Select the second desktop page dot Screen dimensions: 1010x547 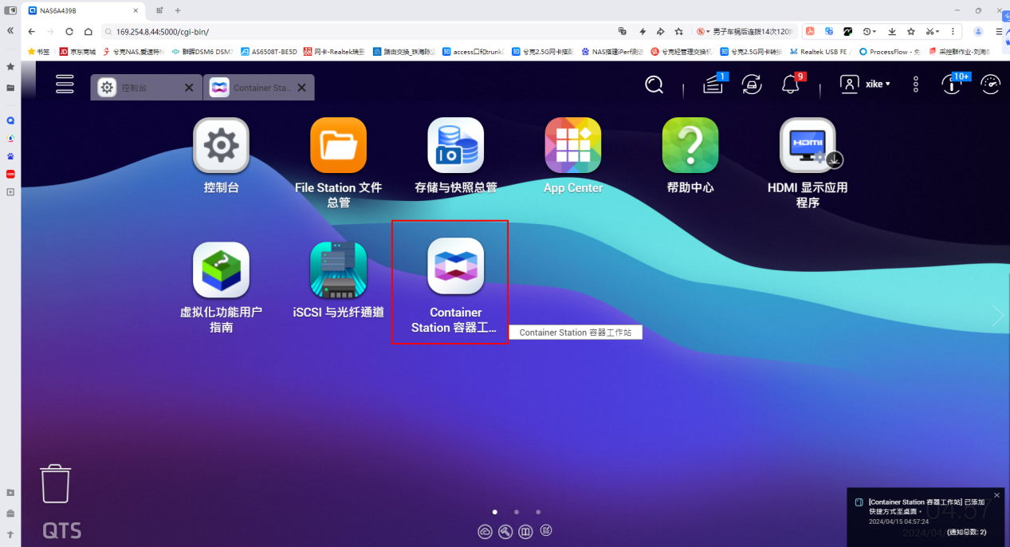pos(516,512)
